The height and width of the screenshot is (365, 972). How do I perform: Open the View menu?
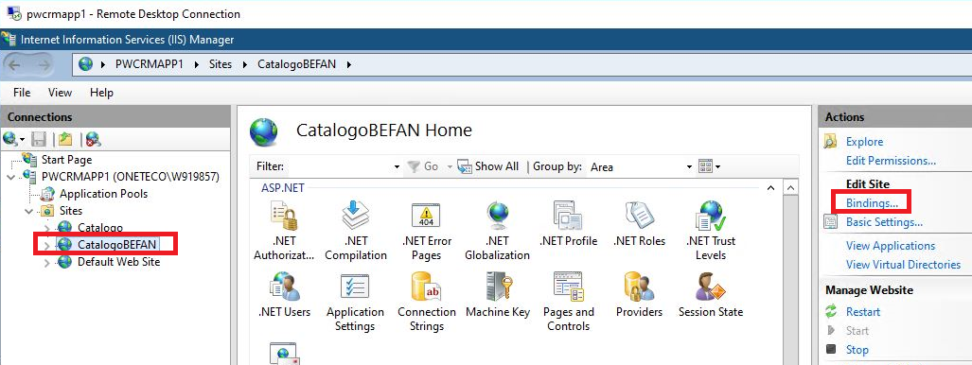pyautogui.click(x=61, y=93)
